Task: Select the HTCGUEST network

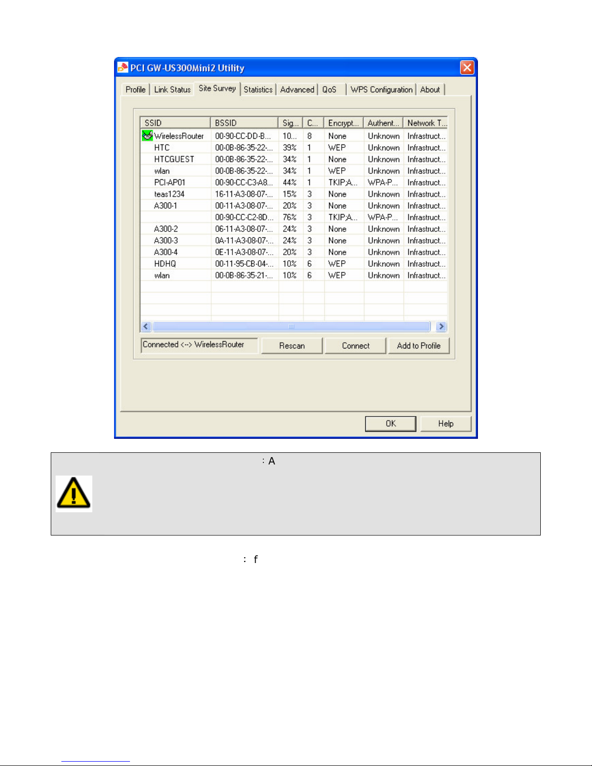Action: pos(294,159)
